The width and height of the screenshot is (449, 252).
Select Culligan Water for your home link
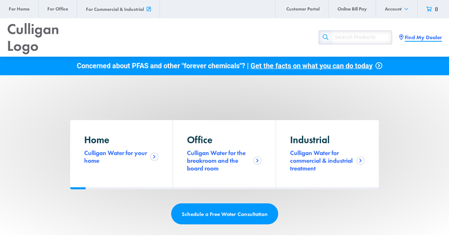pyautogui.click(x=116, y=157)
